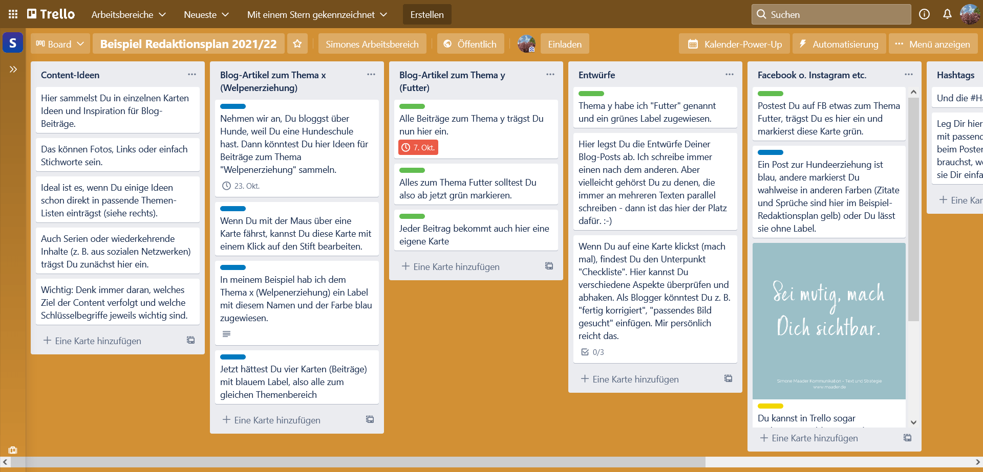The image size is (983, 472).
Task: Open the Board view switcher dropdown
Action: (x=60, y=44)
